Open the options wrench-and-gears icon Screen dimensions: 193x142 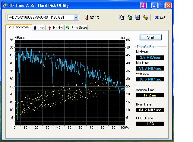click(145, 17)
